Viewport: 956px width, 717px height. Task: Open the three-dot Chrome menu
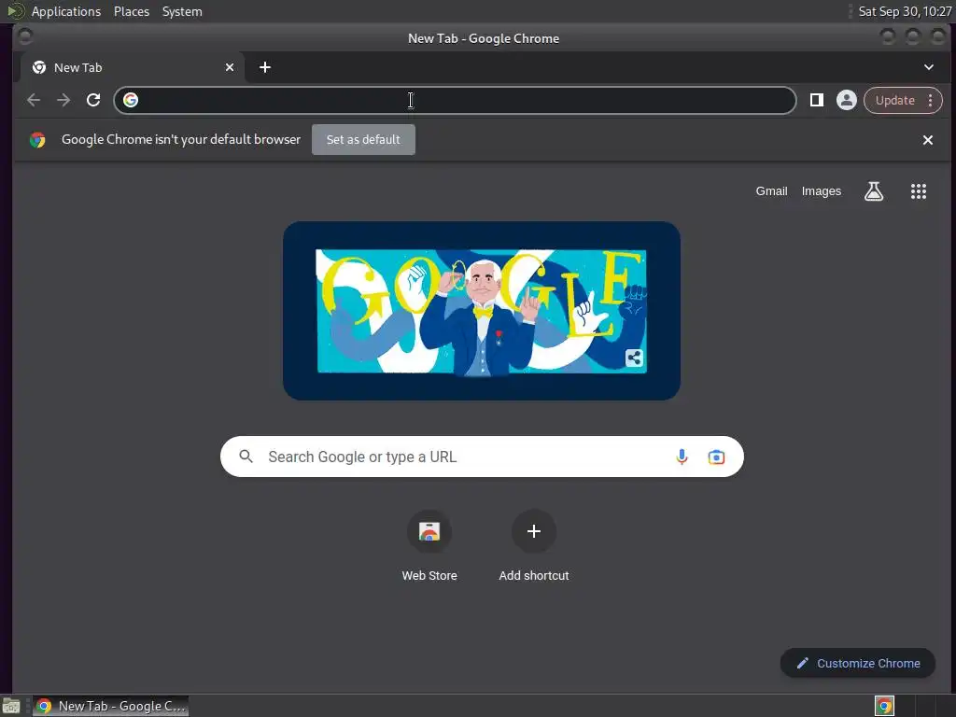[931, 100]
